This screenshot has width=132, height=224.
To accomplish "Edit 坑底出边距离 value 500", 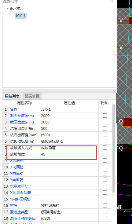I will point(69,129).
